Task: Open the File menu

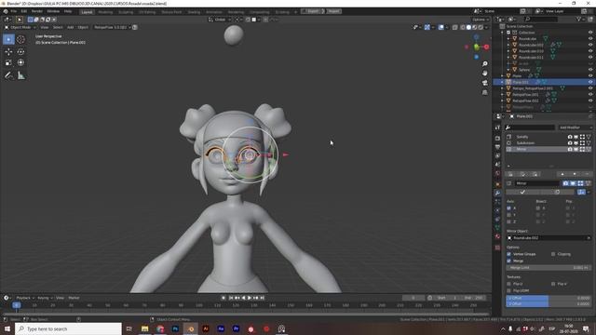Action: click(14, 11)
